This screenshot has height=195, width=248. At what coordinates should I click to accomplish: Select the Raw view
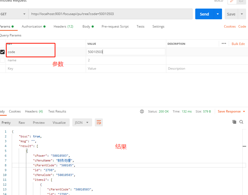click(22, 123)
